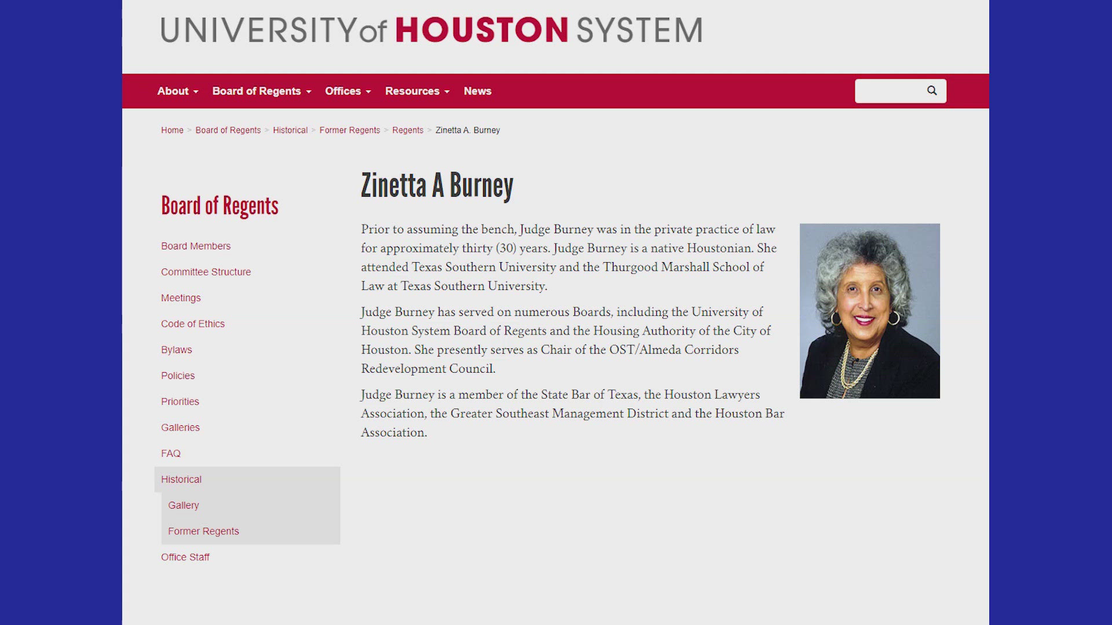Open the About dropdown menu

click(x=178, y=91)
